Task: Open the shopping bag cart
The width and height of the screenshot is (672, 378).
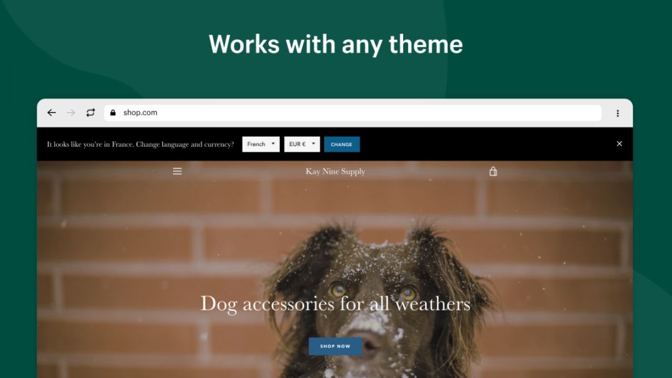Action: pyautogui.click(x=493, y=171)
